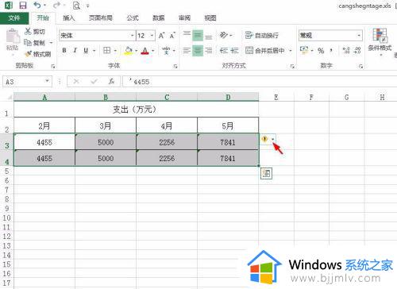Expand the borders dropdown arrow
The width and height of the screenshot is (397, 289).
coord(115,50)
